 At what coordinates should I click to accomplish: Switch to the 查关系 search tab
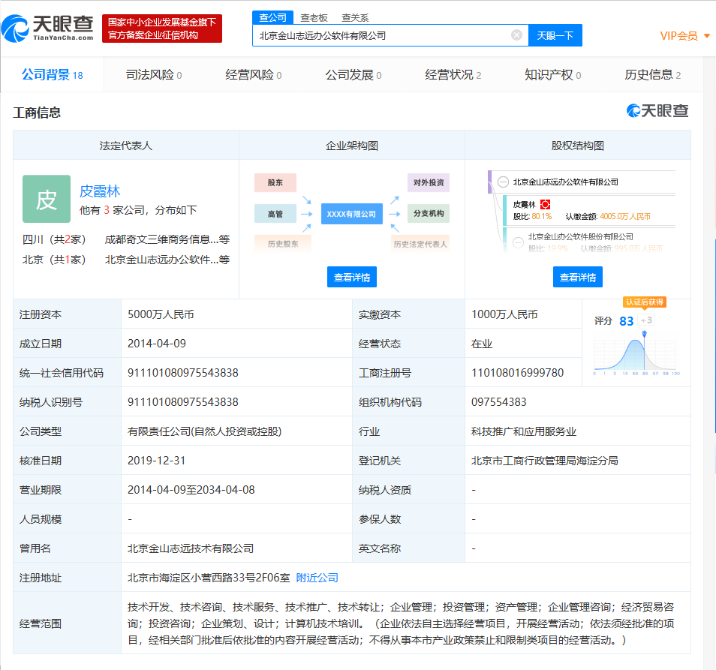tap(354, 17)
